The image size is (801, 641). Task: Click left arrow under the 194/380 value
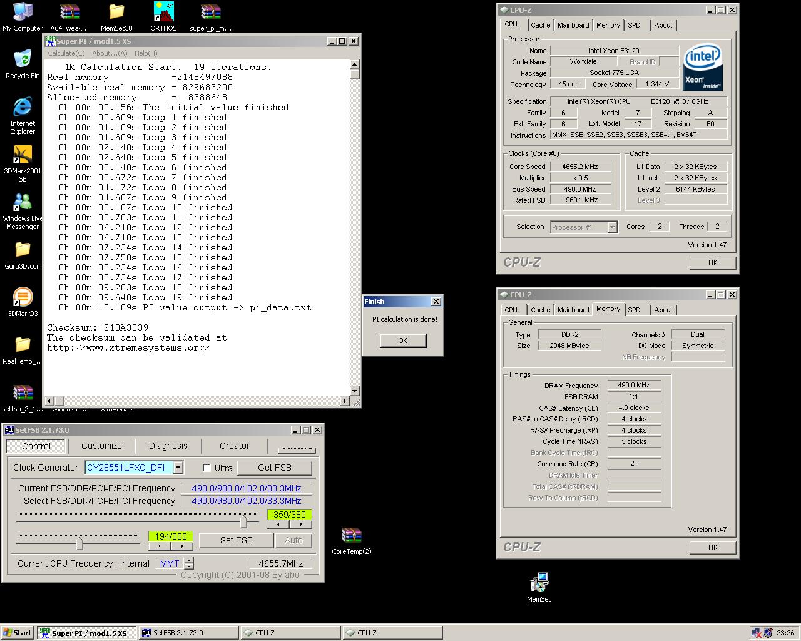click(x=160, y=546)
